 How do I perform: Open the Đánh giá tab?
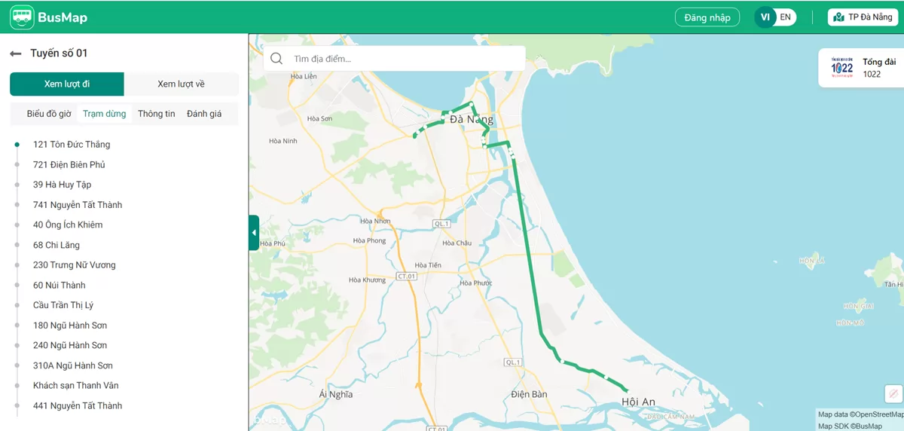pos(204,114)
